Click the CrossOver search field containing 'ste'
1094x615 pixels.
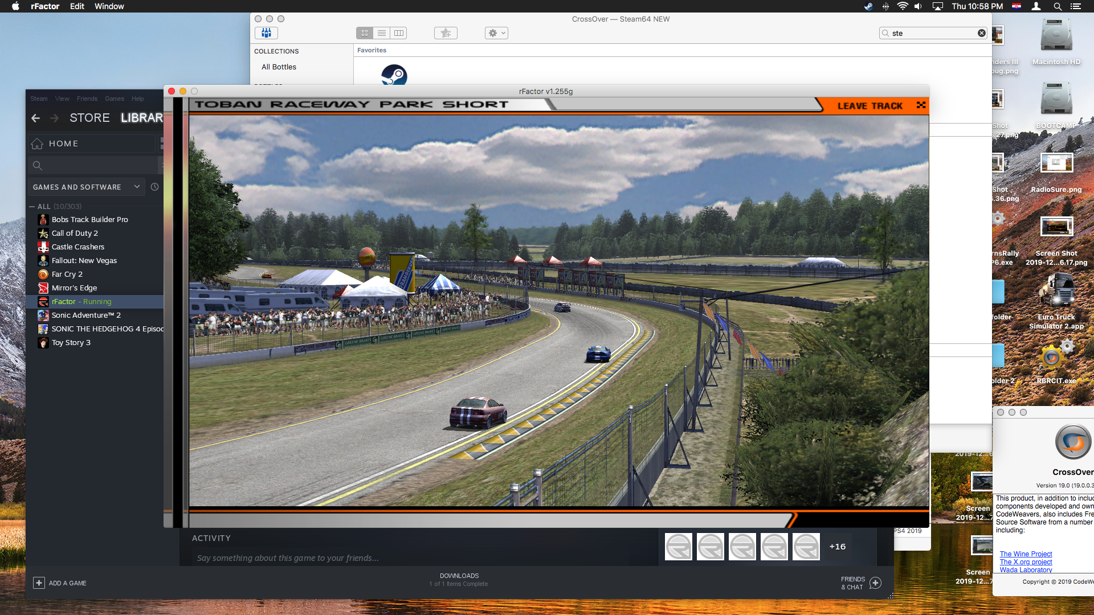pos(933,33)
